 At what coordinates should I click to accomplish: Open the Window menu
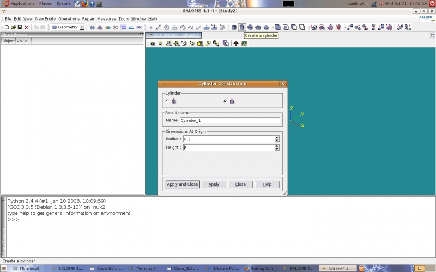[x=138, y=19]
